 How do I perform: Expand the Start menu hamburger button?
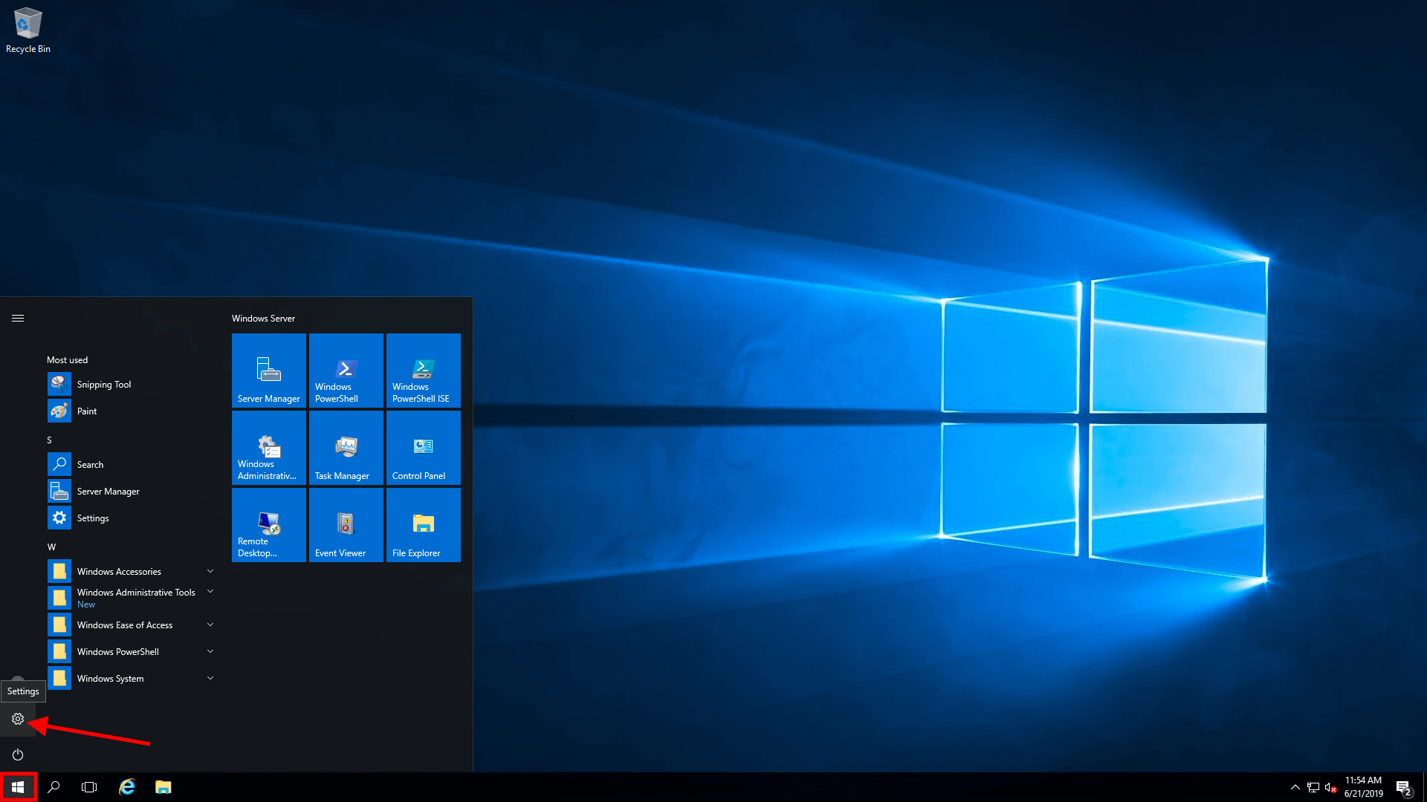coord(18,318)
